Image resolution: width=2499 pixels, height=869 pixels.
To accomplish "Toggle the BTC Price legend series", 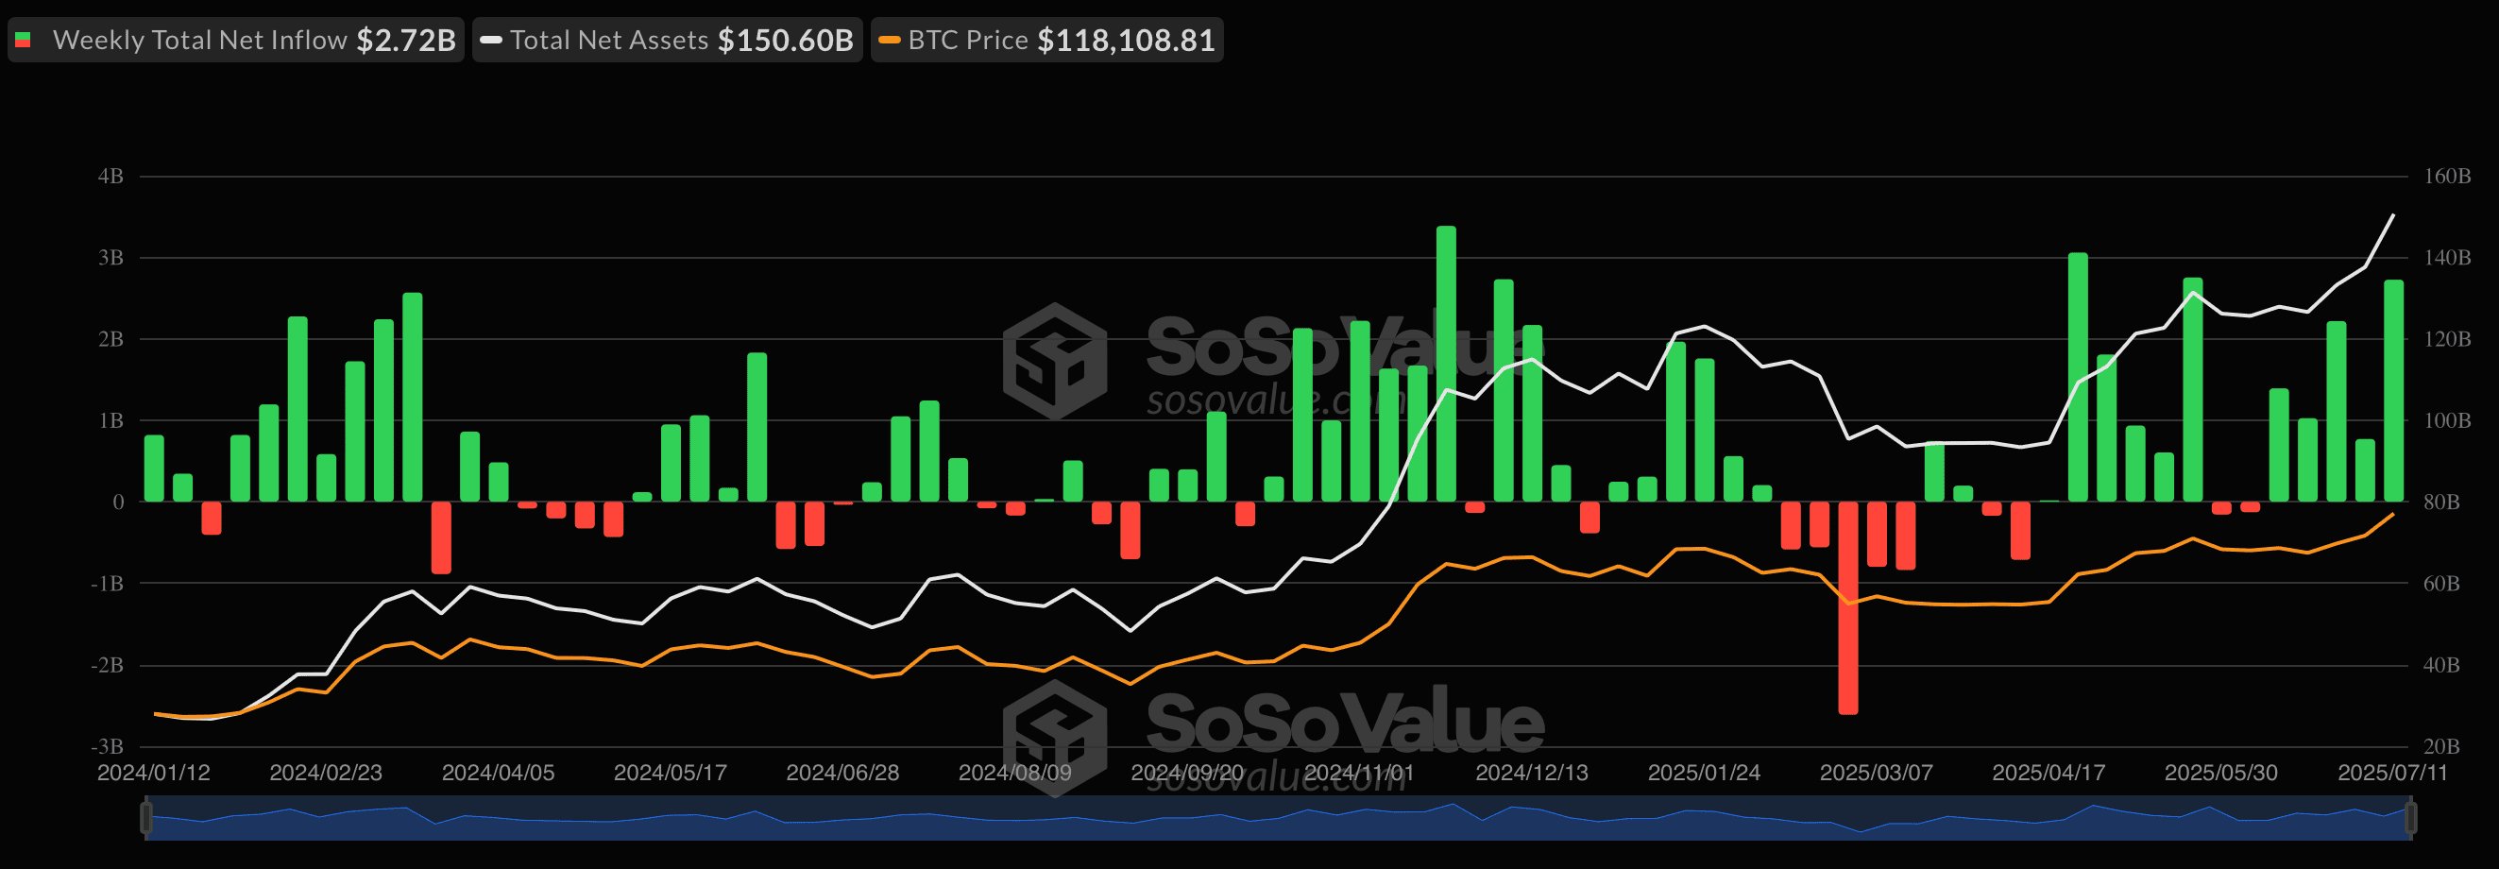I will (x=1046, y=40).
